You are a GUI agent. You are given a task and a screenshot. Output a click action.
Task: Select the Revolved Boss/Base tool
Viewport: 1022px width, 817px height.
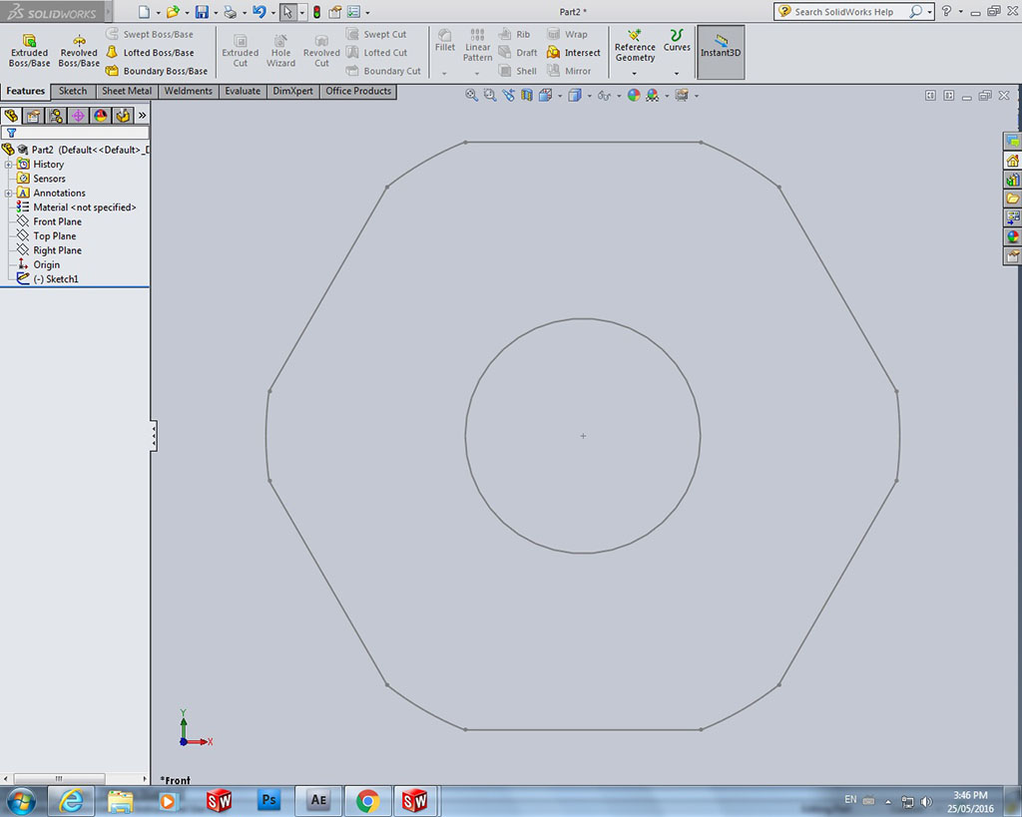pos(78,51)
